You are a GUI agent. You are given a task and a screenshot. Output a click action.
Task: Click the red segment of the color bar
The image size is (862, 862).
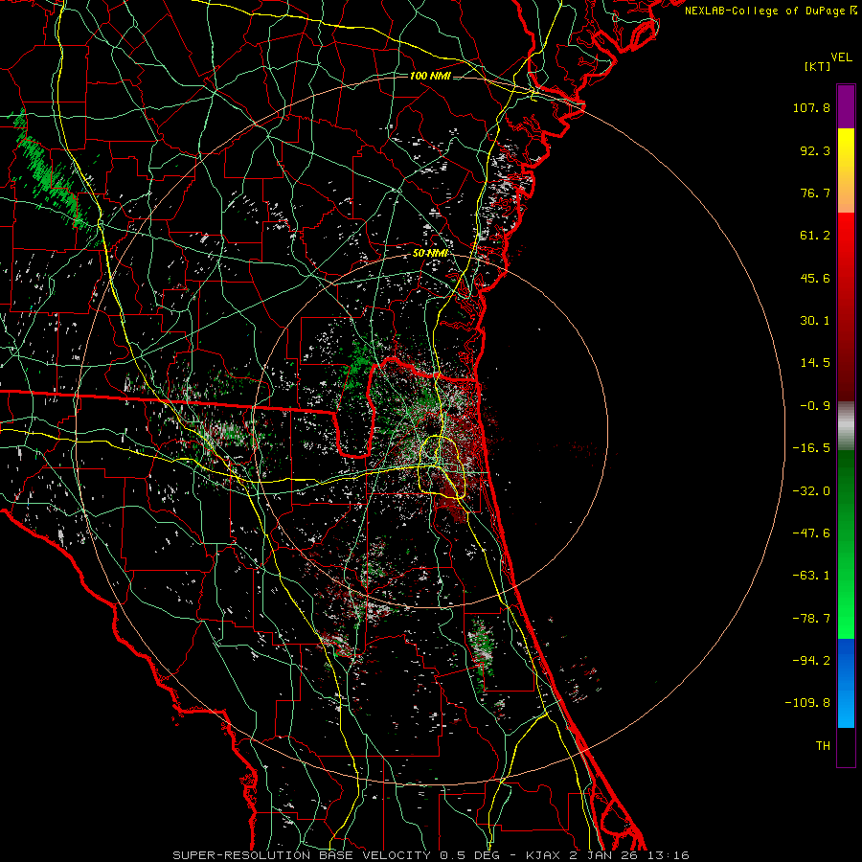click(x=846, y=306)
